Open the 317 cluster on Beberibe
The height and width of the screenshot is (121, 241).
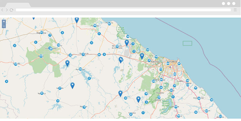220,116
